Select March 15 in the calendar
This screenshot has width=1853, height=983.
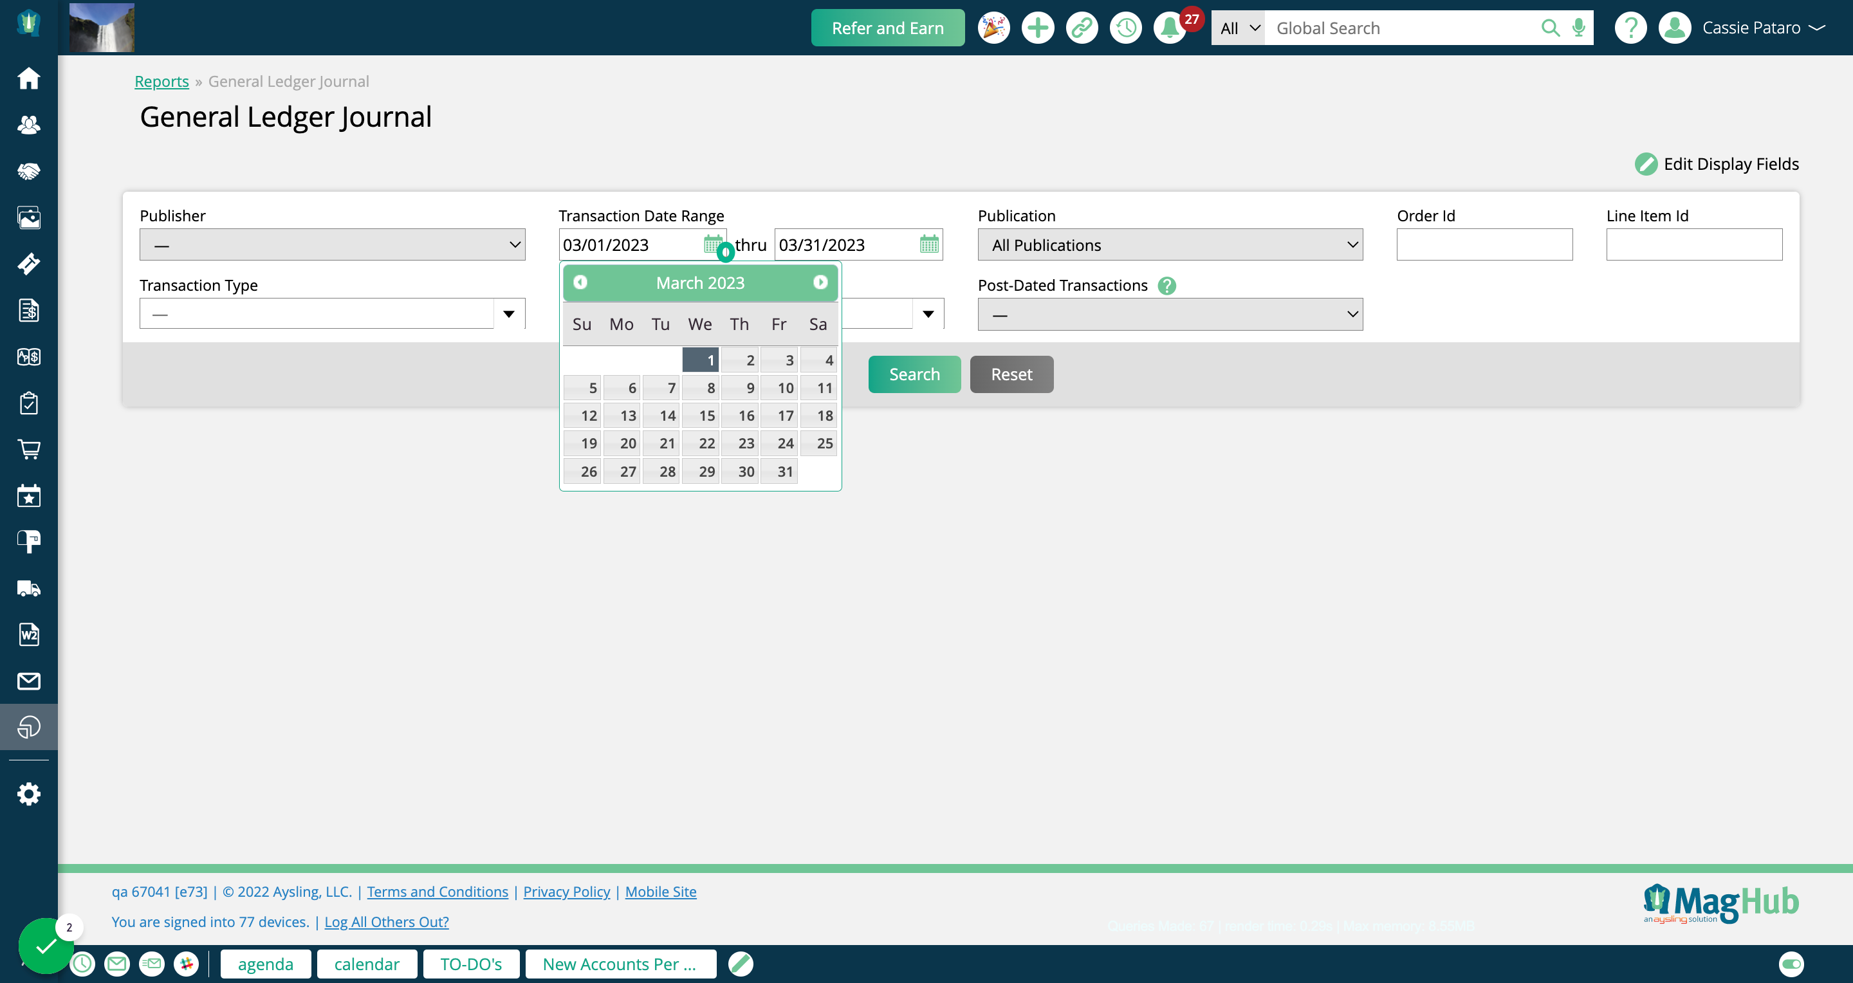coord(700,416)
